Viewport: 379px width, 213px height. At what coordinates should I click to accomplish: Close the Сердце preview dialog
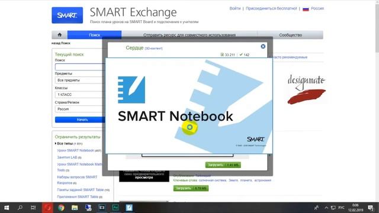263,46
